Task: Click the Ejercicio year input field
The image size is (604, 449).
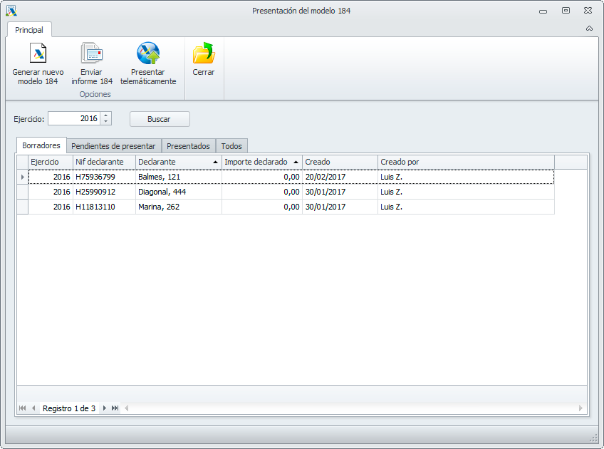Action: (74, 119)
